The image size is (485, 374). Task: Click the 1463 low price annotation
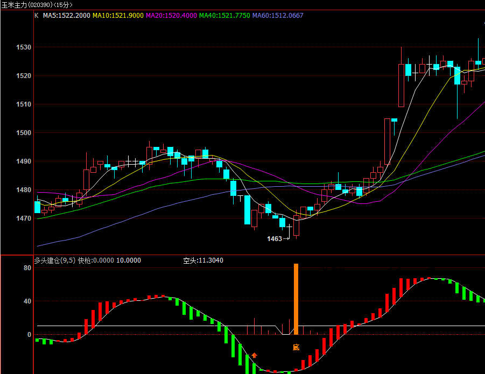coord(275,238)
